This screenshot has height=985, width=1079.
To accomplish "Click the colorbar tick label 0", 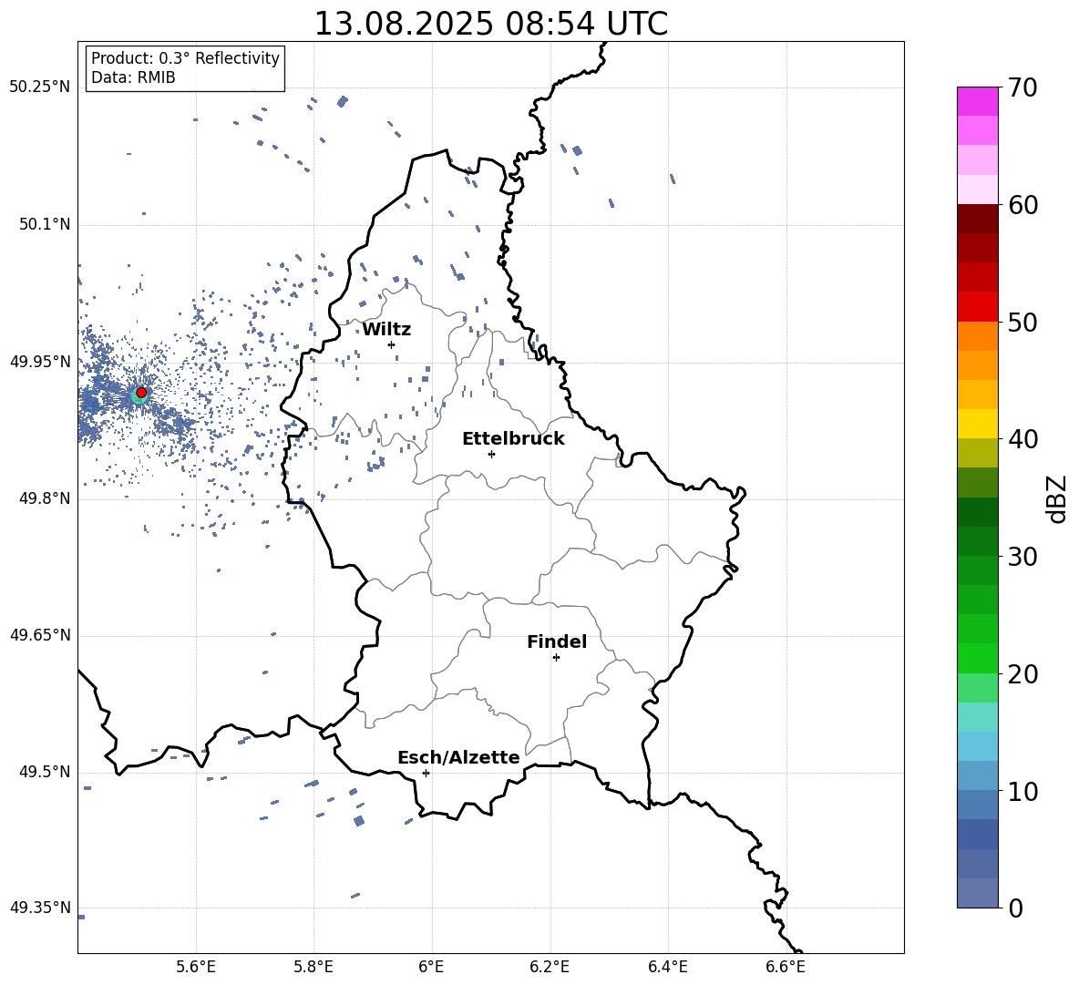I will [x=1016, y=908].
